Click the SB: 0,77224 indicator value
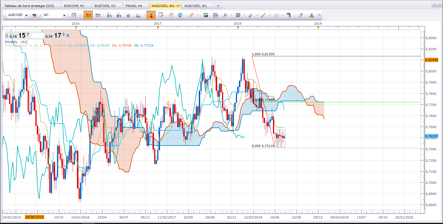 point(143,45)
